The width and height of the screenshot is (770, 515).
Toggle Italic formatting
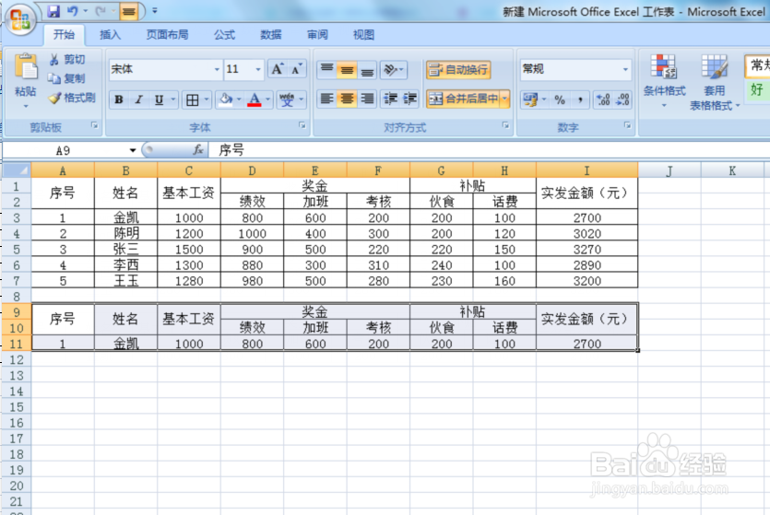click(x=138, y=99)
